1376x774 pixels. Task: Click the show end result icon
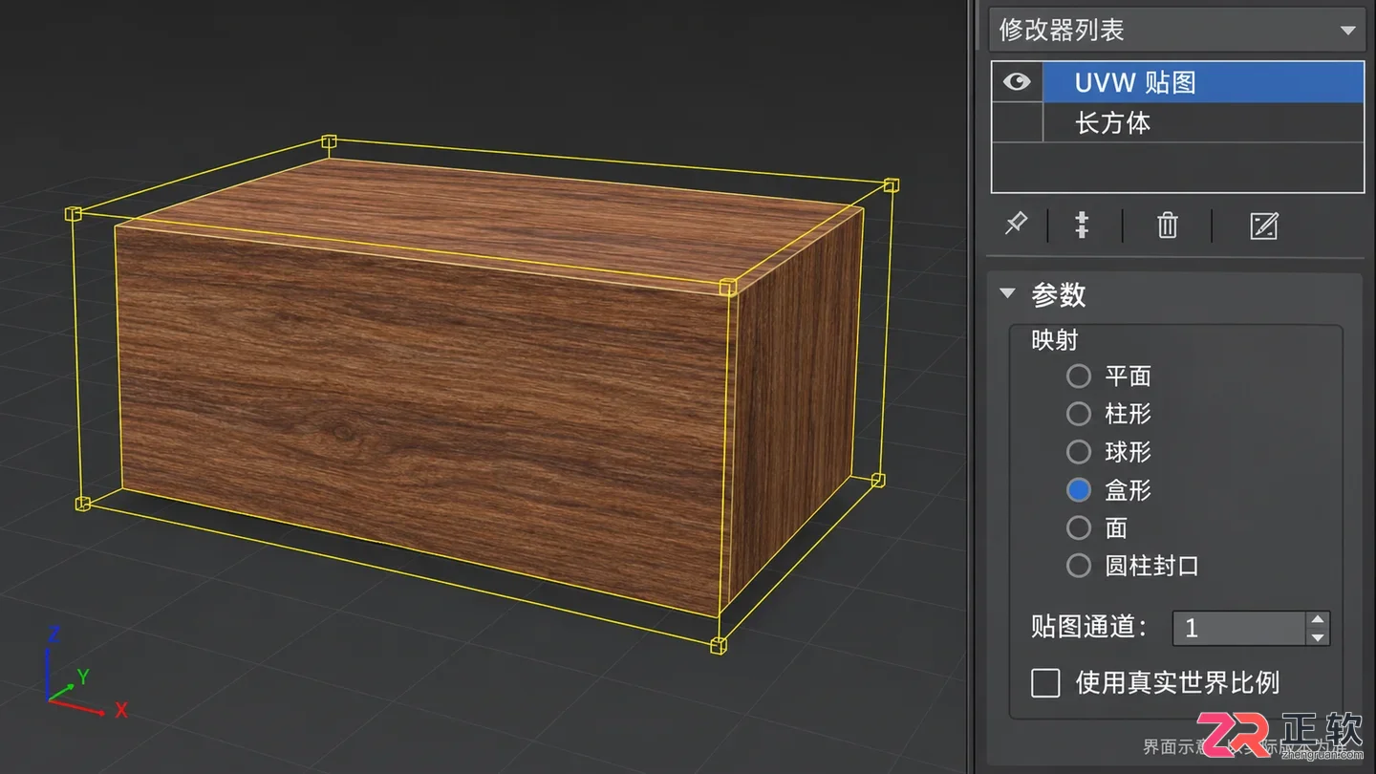(x=1082, y=226)
